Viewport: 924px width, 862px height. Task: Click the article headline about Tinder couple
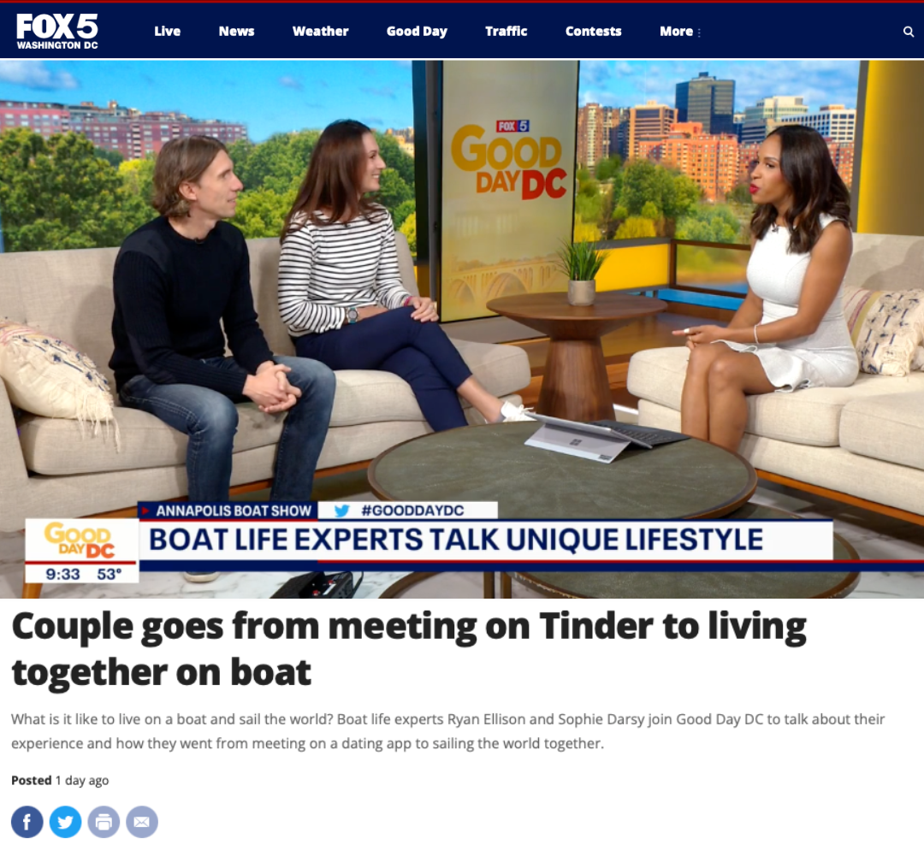click(x=409, y=649)
